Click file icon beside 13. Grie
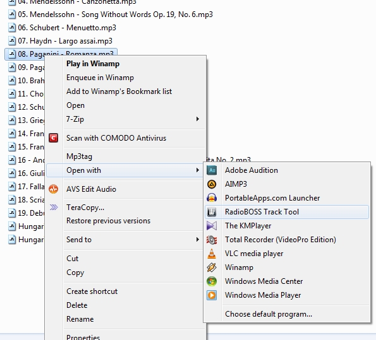Screen dimensions: 376x340 click(12, 120)
